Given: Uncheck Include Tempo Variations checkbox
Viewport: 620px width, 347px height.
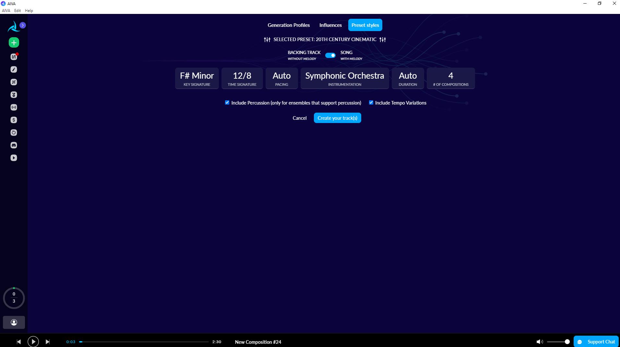Looking at the screenshot, I should 371,103.
